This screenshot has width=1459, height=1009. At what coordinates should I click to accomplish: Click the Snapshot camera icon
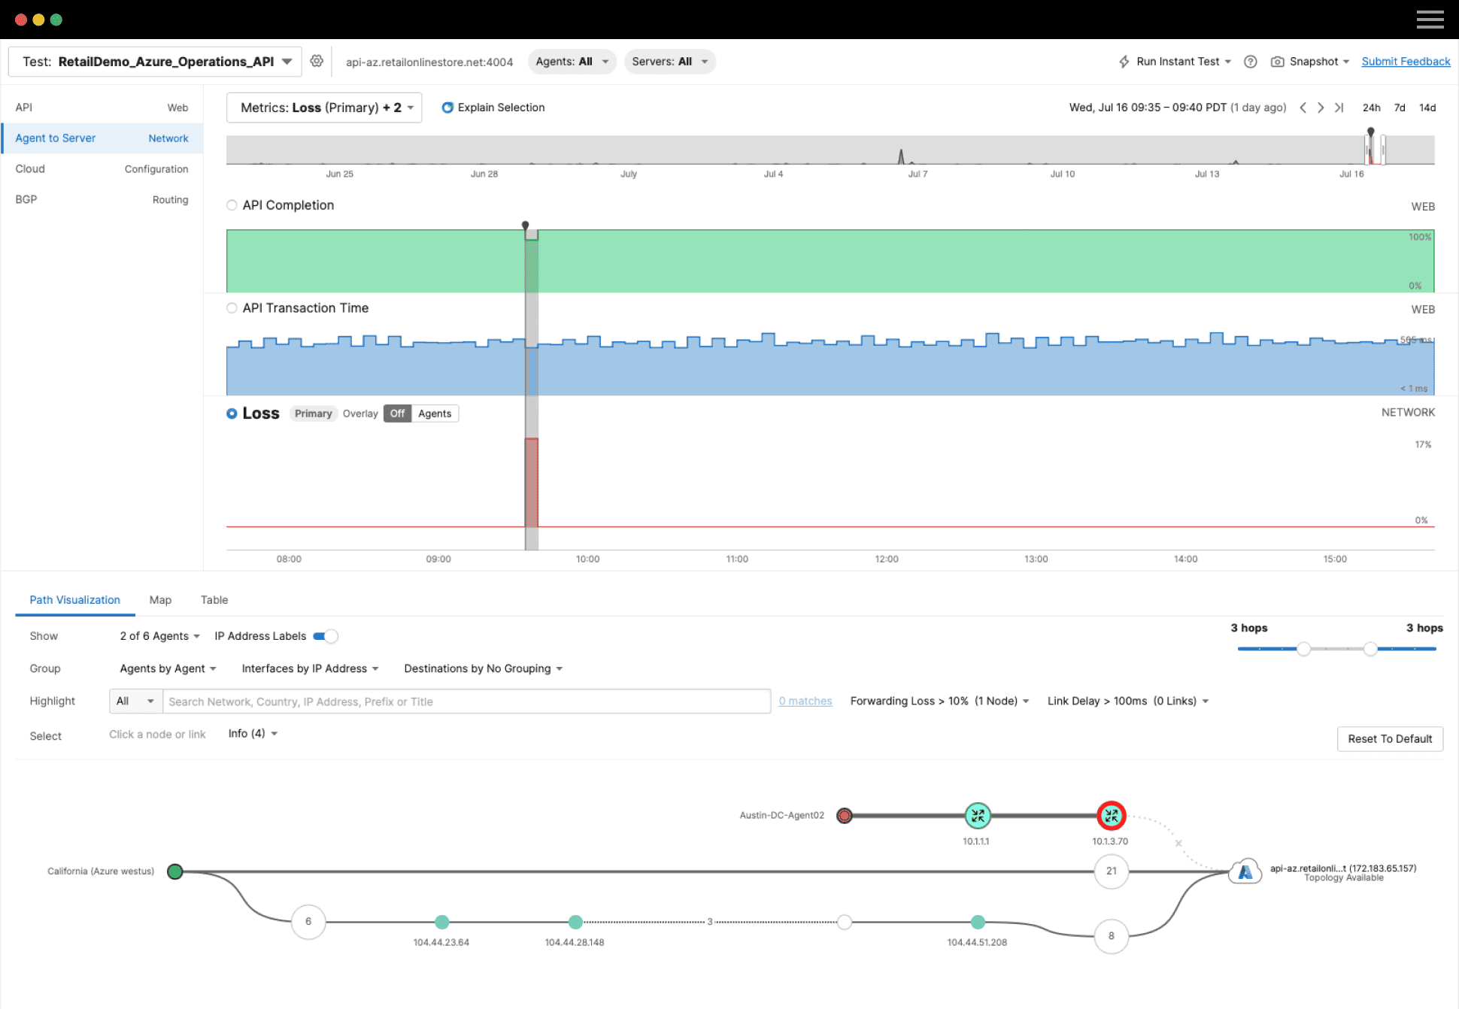(x=1277, y=62)
